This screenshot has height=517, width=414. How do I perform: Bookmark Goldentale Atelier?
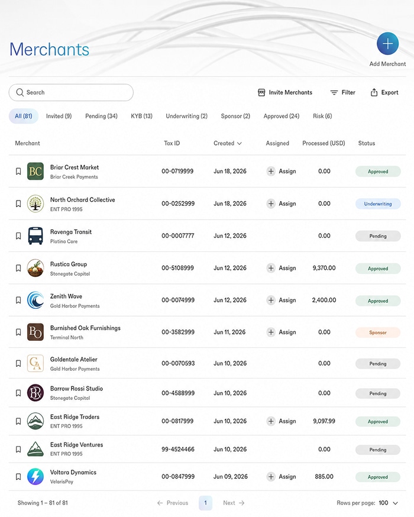point(18,363)
